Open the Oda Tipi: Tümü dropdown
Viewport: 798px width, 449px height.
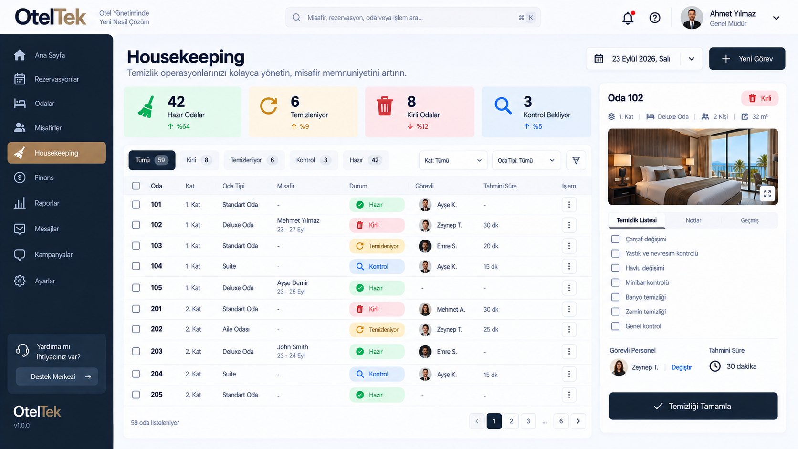pyautogui.click(x=526, y=160)
